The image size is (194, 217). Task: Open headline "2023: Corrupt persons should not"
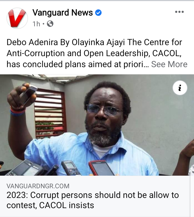coord(93,195)
